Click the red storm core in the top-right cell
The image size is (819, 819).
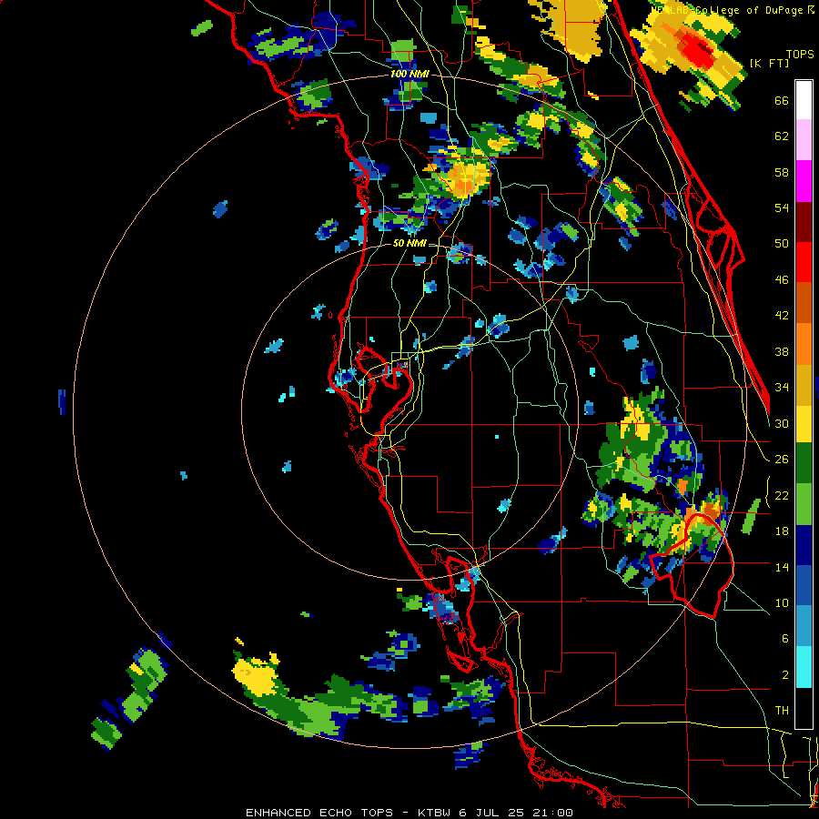697,48
